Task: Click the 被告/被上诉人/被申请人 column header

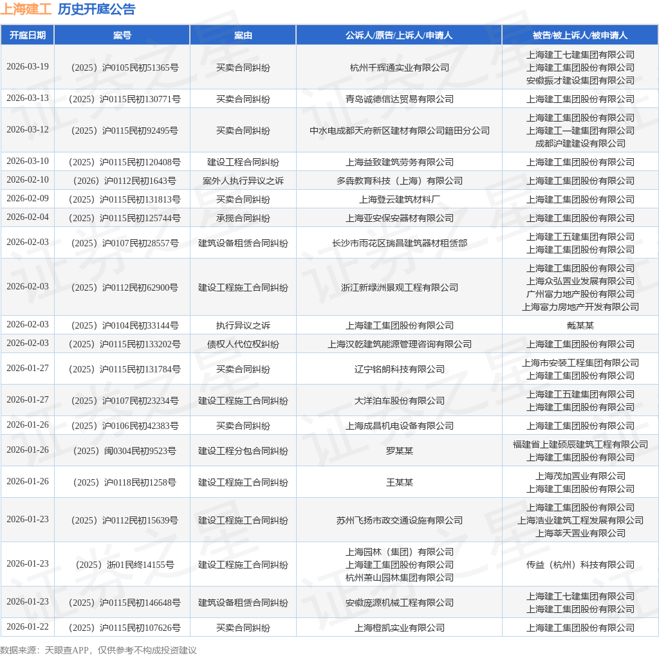Action: pyautogui.click(x=580, y=35)
